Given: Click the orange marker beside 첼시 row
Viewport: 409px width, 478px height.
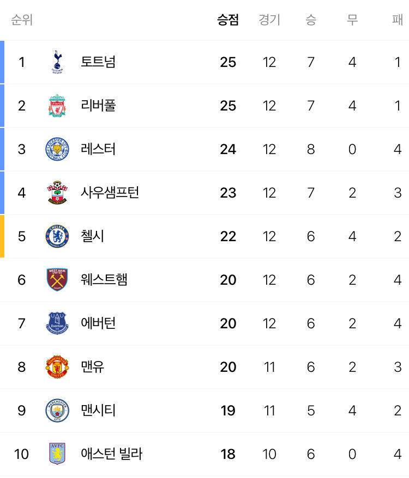Looking at the screenshot, I should [x=2, y=236].
